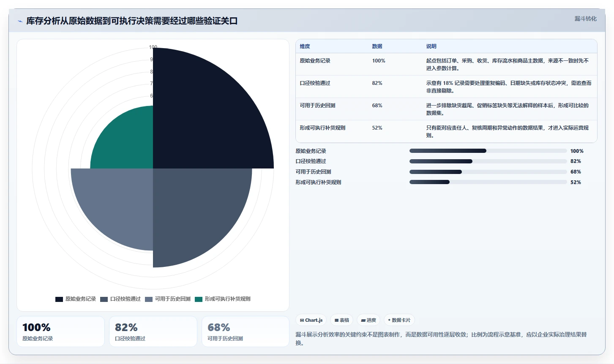Click the 口径校验通过 progress bar
This screenshot has width=614, height=364.
tap(488, 161)
